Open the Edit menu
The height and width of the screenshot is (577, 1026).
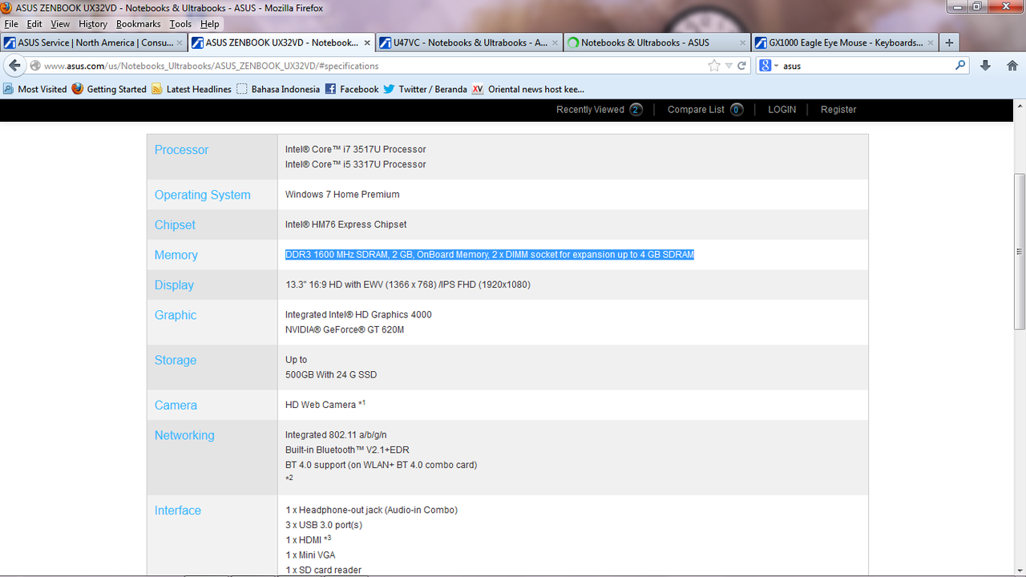pyautogui.click(x=34, y=24)
